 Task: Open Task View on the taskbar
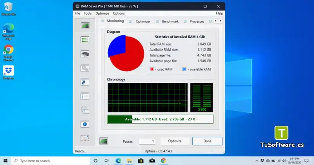coord(106,161)
